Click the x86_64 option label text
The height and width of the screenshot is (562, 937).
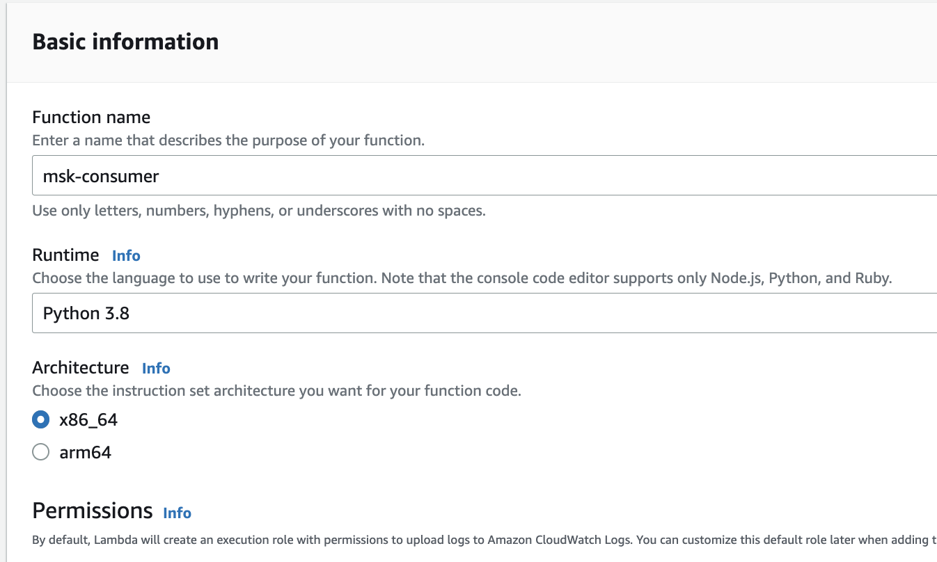pyautogui.click(x=88, y=420)
